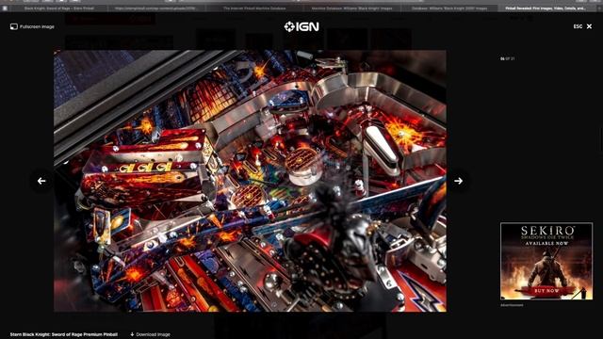Open the IGN logo home link

tap(301, 26)
